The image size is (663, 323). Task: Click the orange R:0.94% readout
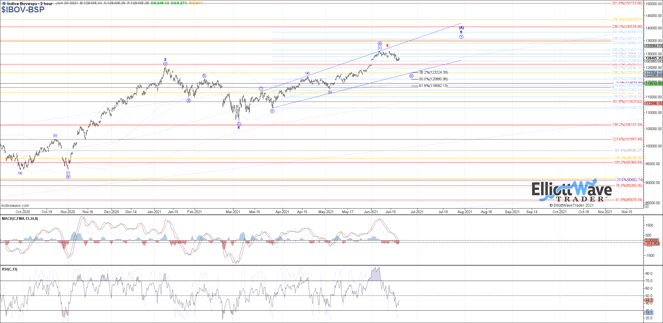tap(196, 3)
